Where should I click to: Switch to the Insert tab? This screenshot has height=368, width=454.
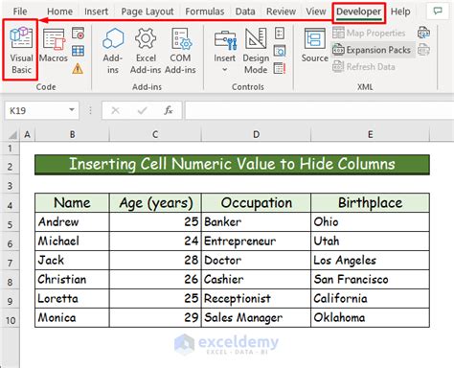(x=96, y=11)
